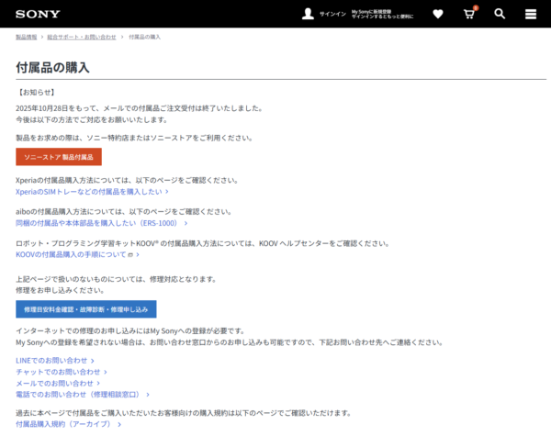551x447 pixels.
Task: Open the search magnifier icon
Action: [500, 14]
